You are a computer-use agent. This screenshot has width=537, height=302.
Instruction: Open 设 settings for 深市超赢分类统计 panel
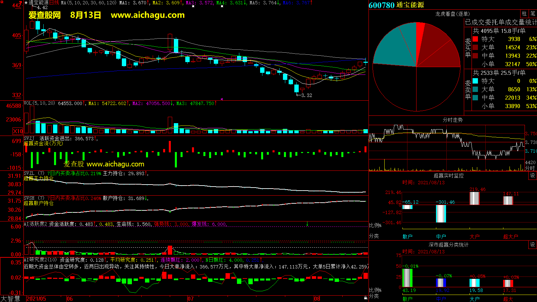pos(532,245)
